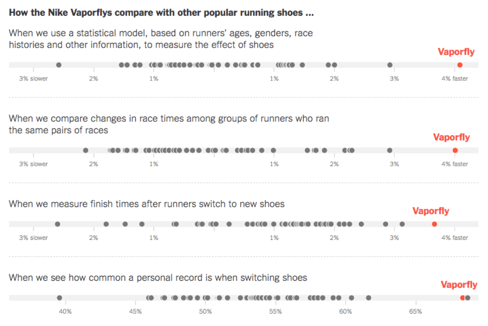Click the red Vaporfly dot in same-races comparison chart
The image size is (488, 326).
click(455, 150)
